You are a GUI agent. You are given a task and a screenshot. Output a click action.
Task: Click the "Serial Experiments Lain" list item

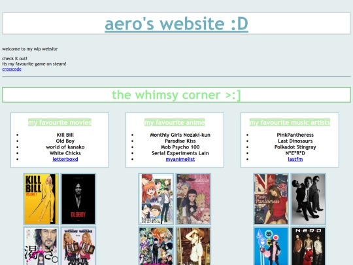pos(180,153)
